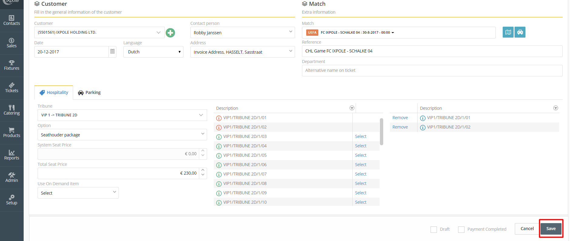Click info icon for seat VIP1/TRIBUNE 2D/1/03

tap(219, 137)
